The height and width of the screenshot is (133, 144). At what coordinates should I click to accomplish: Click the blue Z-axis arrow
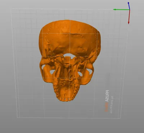click(x=129, y=6)
